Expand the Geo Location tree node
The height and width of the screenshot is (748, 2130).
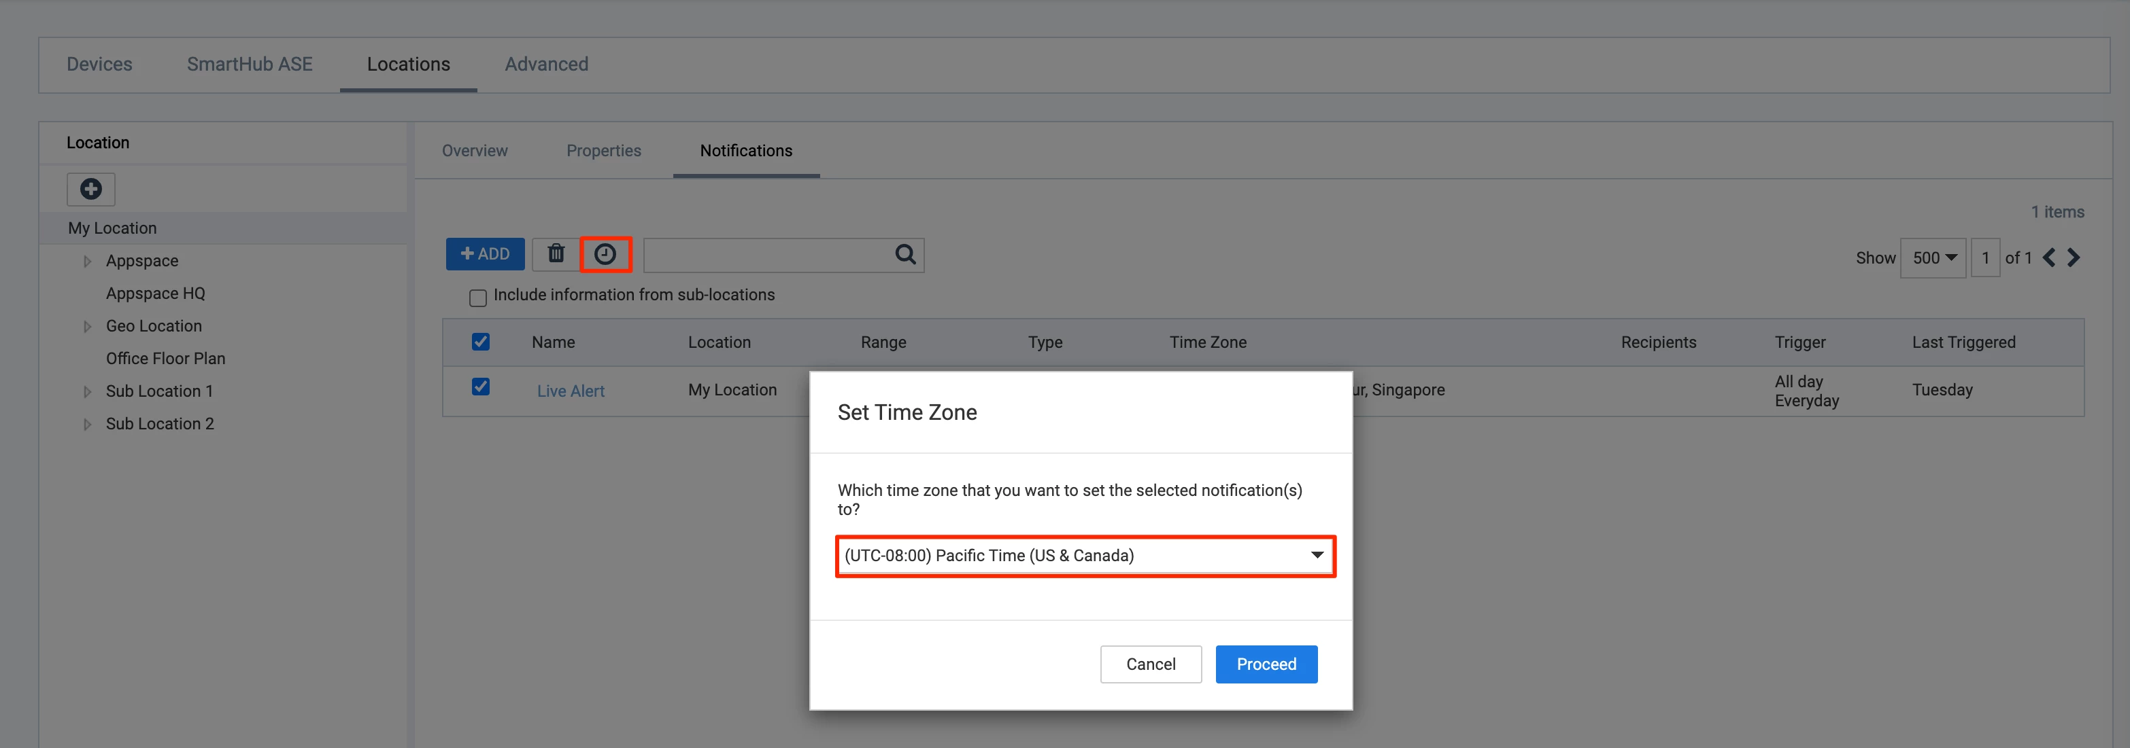pos(87,326)
